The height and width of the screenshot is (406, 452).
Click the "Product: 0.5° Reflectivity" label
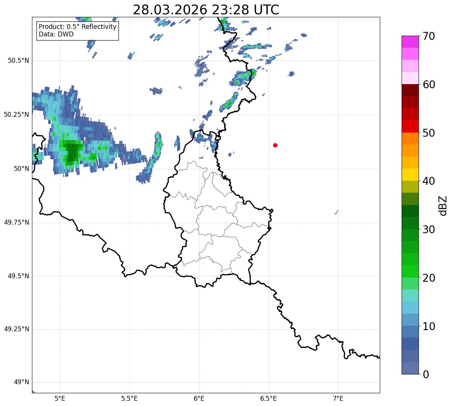coord(77,27)
